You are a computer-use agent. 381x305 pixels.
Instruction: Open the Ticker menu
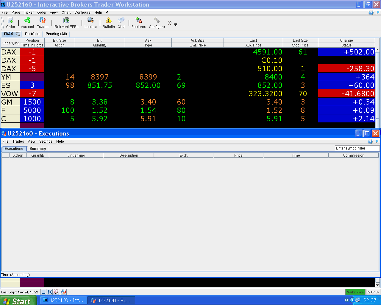(29, 13)
